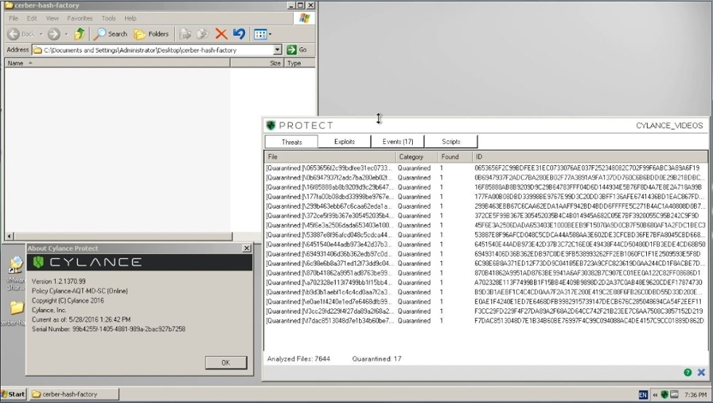Click the Quarantined: 17 status text
This screenshot has width=713, height=403.
click(376, 359)
